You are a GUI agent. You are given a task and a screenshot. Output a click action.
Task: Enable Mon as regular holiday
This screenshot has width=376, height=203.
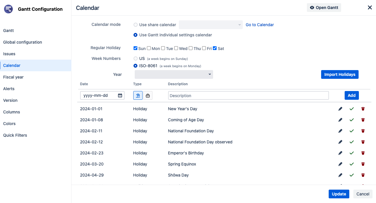tap(149, 48)
